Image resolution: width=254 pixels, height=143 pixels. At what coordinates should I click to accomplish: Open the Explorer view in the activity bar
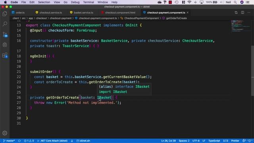5,14
